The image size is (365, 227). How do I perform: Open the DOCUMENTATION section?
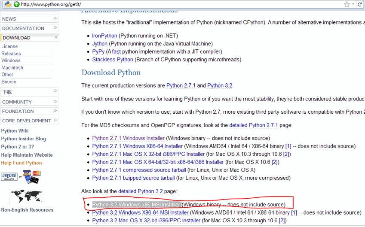29,28
